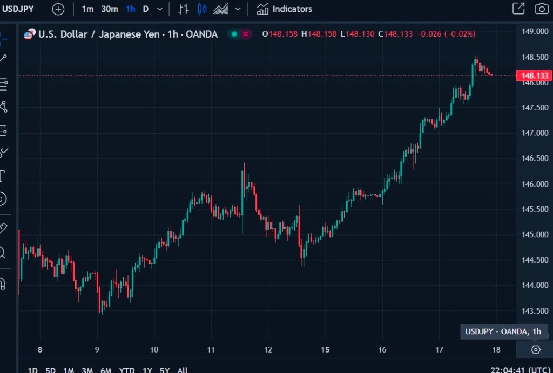Take a chart snapshot with camera icon
Viewport: 553px width, 373px height.
point(541,9)
